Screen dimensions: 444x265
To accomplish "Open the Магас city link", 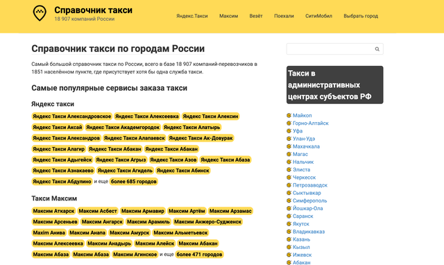I will [x=300, y=154].
